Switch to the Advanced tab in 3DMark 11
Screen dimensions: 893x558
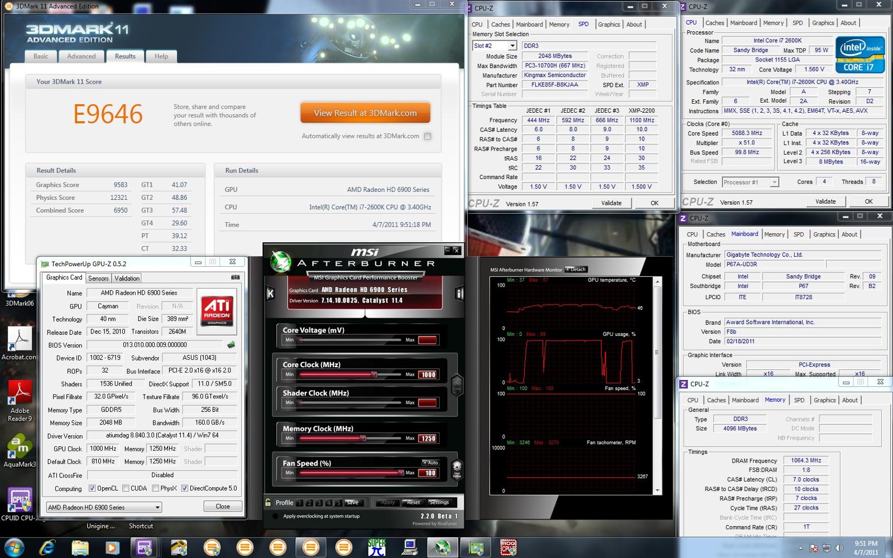[81, 56]
